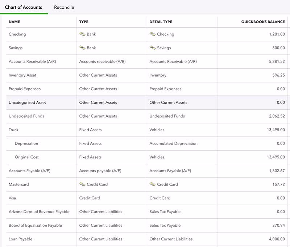Click the Accounts Payable balance 1,602.67
Image resolution: width=290 pixels, height=247 pixels.
coord(277,171)
